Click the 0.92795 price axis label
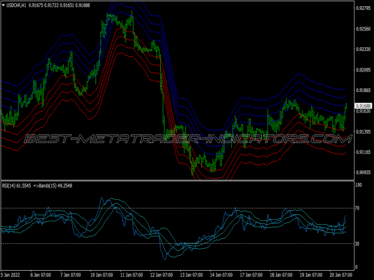The image size is (374, 280). click(x=363, y=8)
